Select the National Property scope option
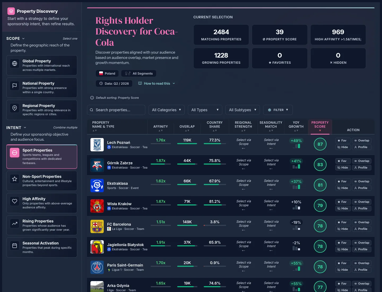This screenshot has width=382, height=292. point(42,88)
